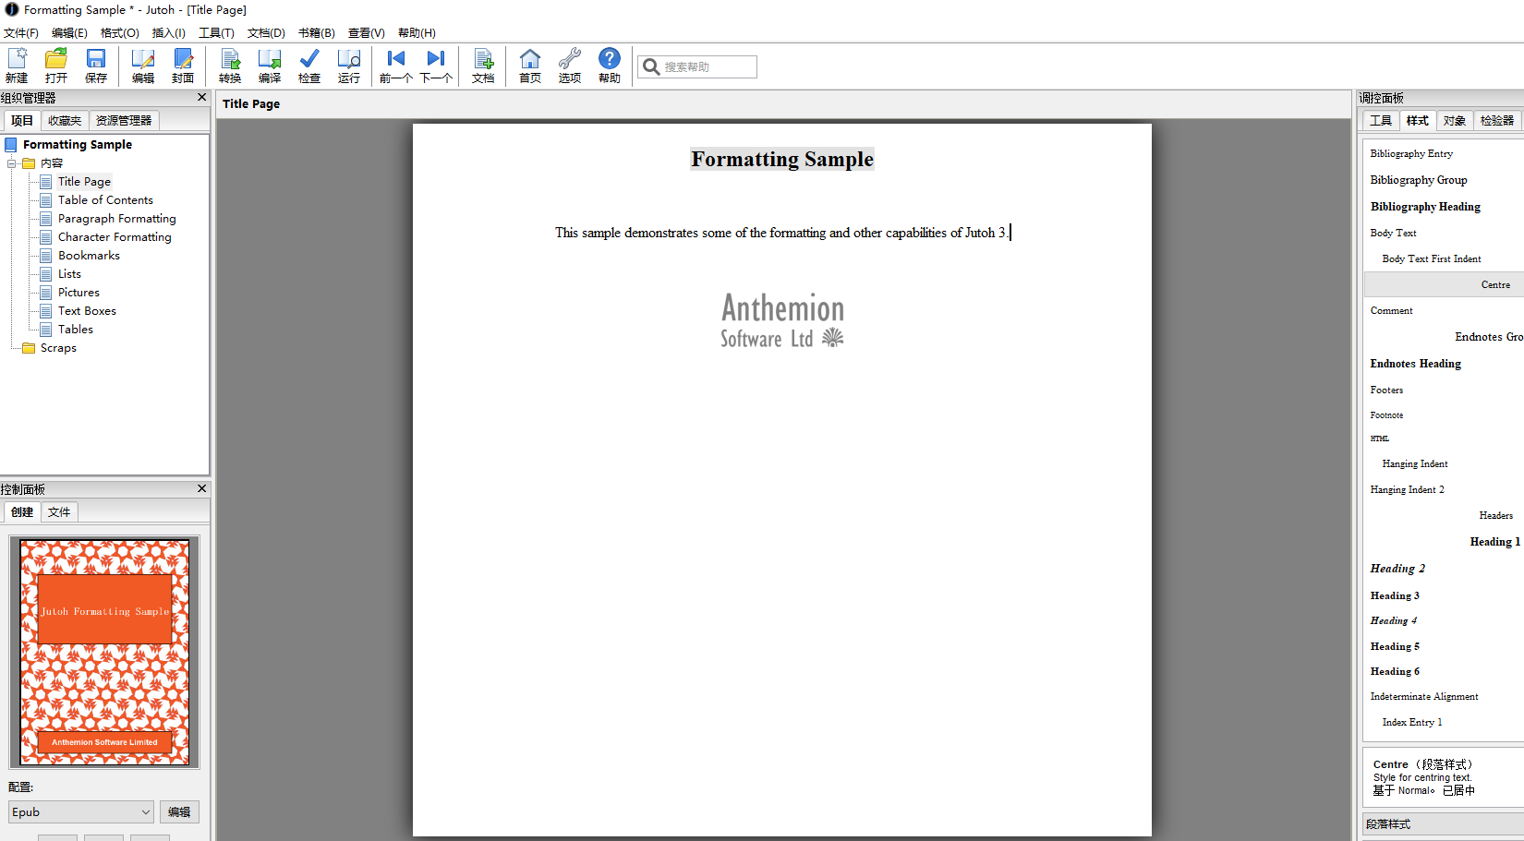The image size is (1524, 841).
Task: Switch to the 创建 tab in control panel
Action: click(22, 511)
